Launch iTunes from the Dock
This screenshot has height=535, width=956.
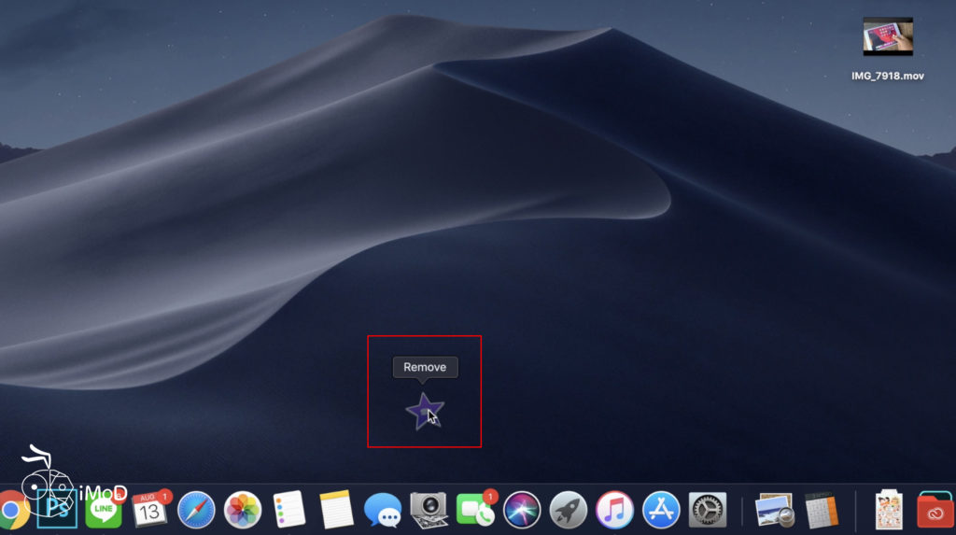coord(614,510)
